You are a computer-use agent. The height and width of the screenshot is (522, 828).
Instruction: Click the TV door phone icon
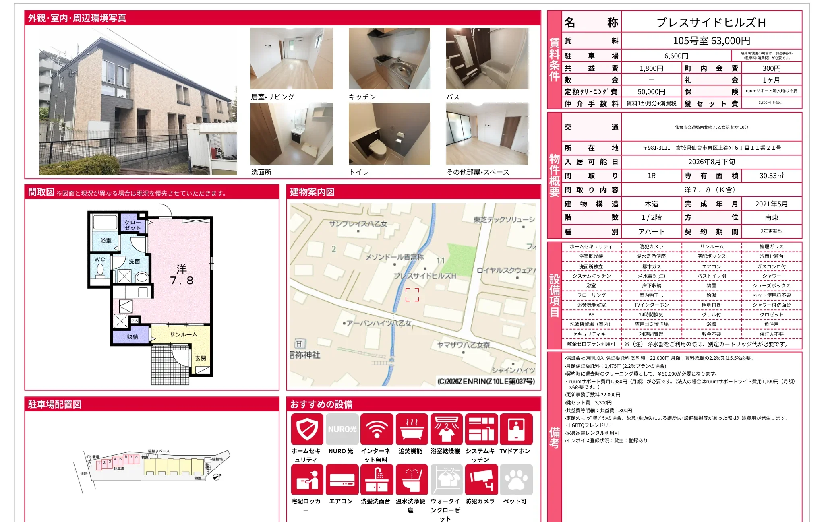tap(516, 429)
